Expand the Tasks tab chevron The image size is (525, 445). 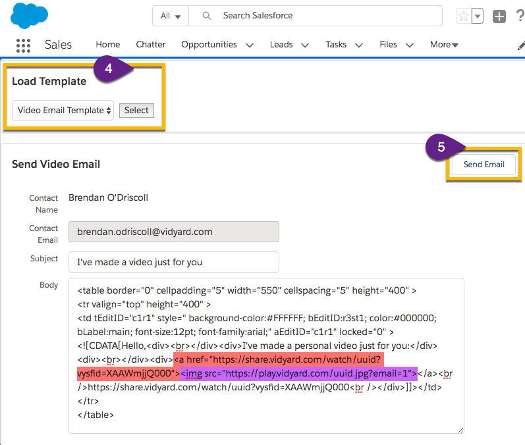[x=359, y=45]
